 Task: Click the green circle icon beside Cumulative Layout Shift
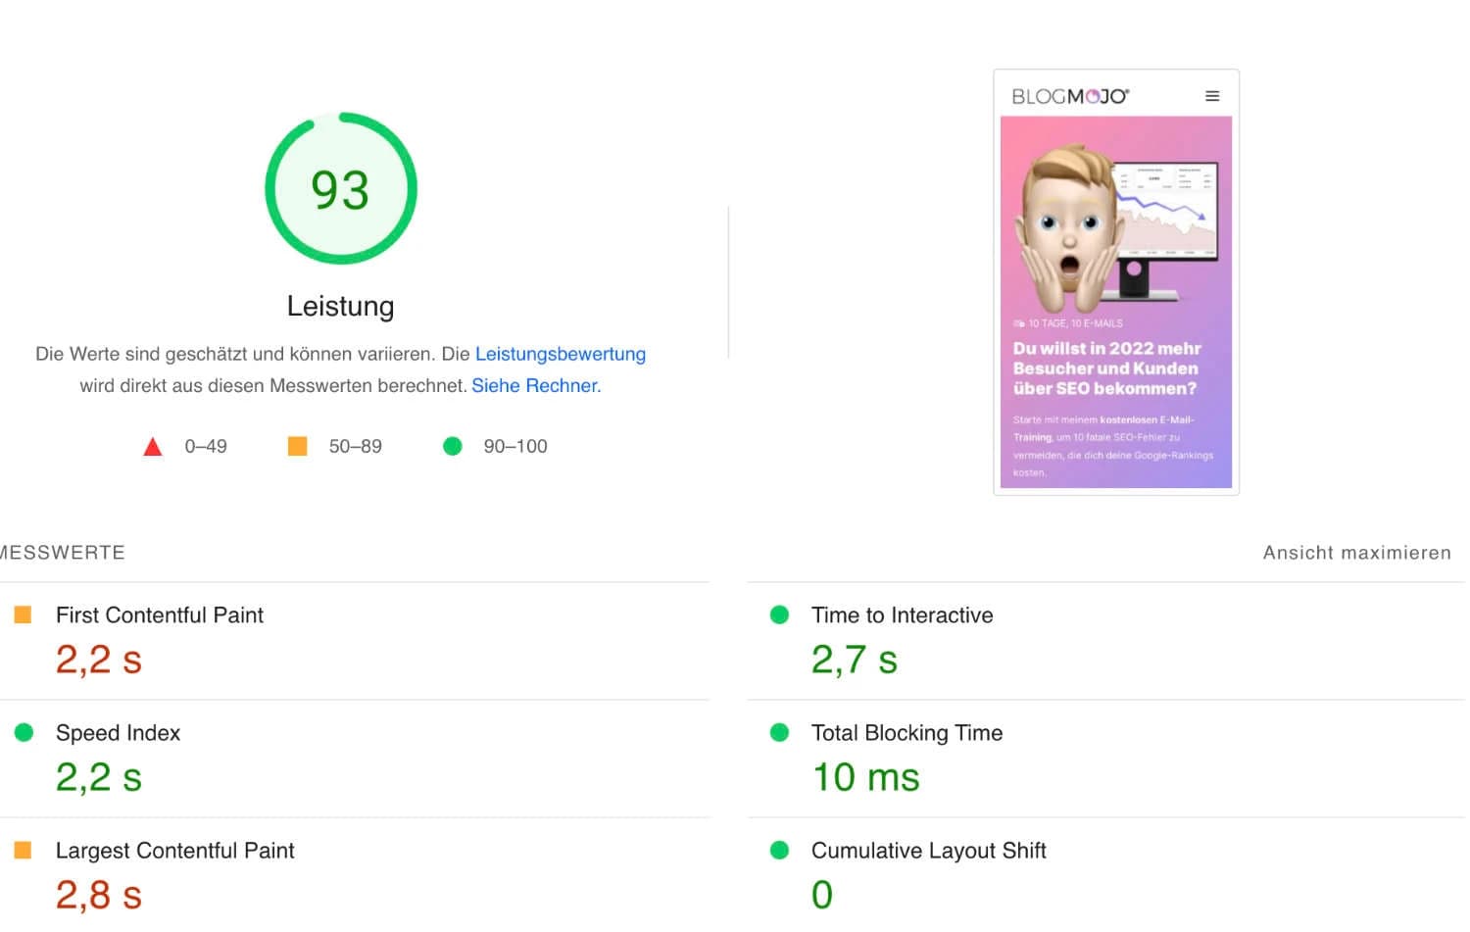pyautogui.click(x=779, y=851)
